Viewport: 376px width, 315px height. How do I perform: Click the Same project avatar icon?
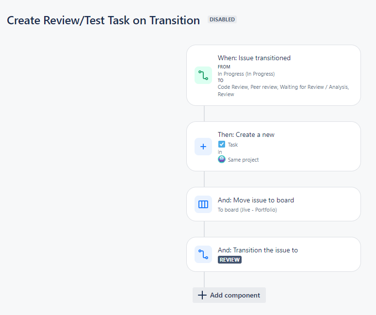coord(222,159)
